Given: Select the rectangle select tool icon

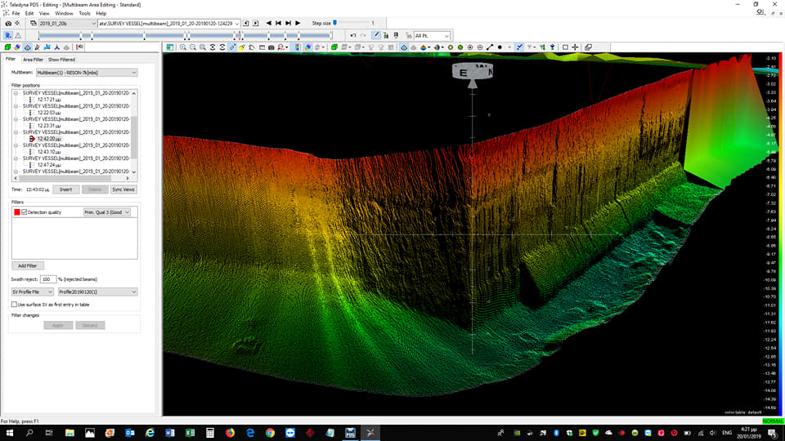Looking at the screenshot, I should [x=565, y=47].
